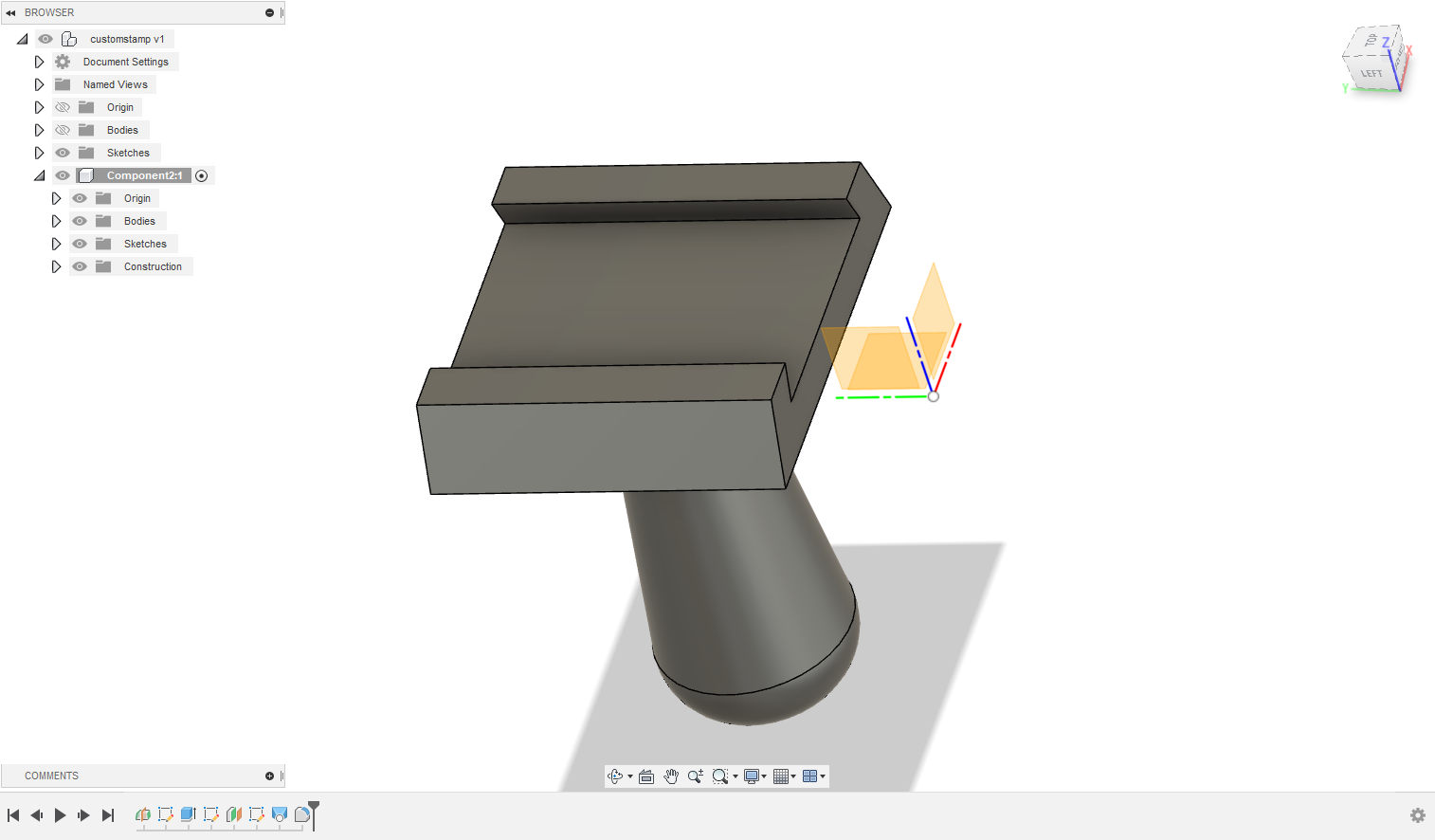Viewport: 1435px width, 840px height.
Task: Click the timeline end marker
Action: tap(314, 814)
